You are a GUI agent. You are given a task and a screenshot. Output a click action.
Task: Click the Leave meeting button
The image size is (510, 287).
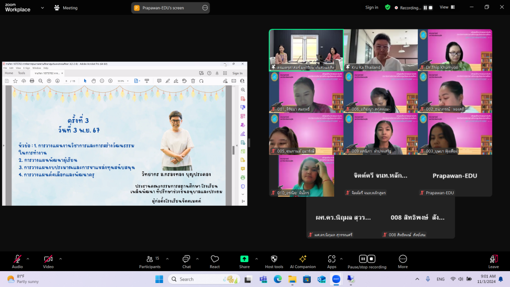[494, 261]
